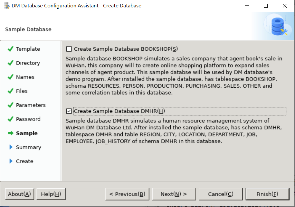Go to the Password step
The image size is (295, 207).
click(x=28, y=119)
